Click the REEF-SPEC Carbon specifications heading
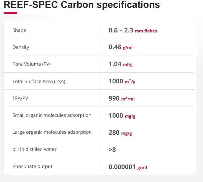The width and height of the screenshot is (203, 182). [x=82, y=4]
